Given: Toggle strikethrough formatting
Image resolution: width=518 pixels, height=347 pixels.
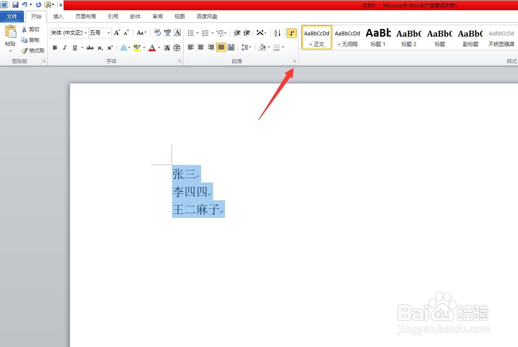Looking at the screenshot, I should click(90, 48).
